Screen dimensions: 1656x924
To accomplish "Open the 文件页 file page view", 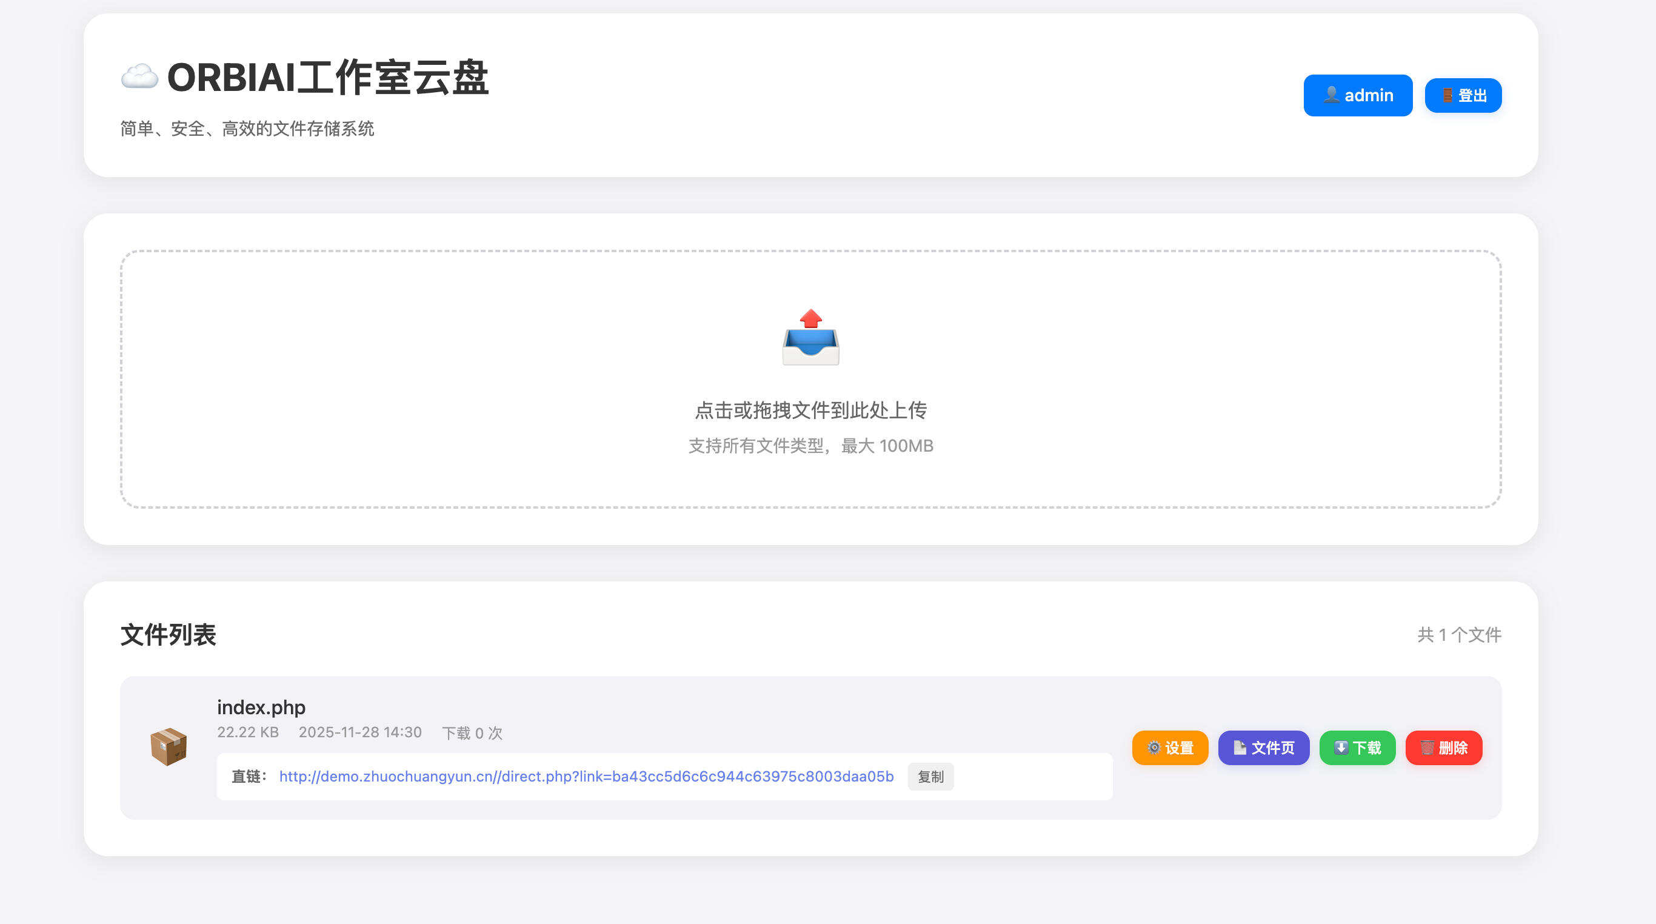I will 1263,748.
